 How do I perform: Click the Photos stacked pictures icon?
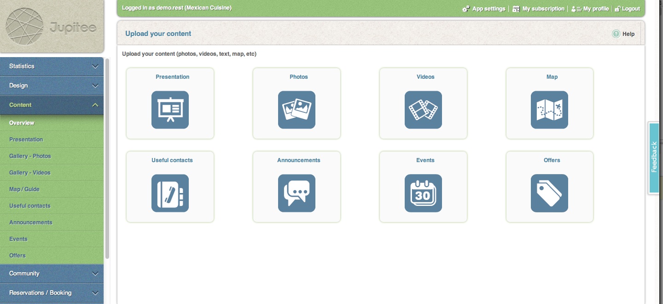[297, 110]
